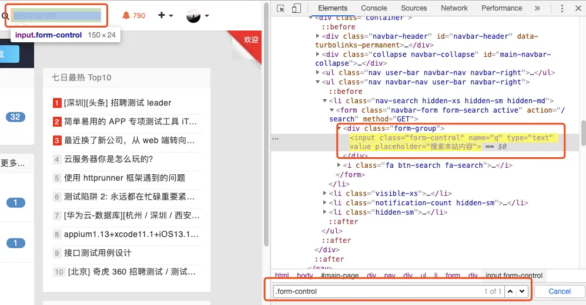Switch to the Console tab
The image size is (586, 305).
tap(374, 8)
